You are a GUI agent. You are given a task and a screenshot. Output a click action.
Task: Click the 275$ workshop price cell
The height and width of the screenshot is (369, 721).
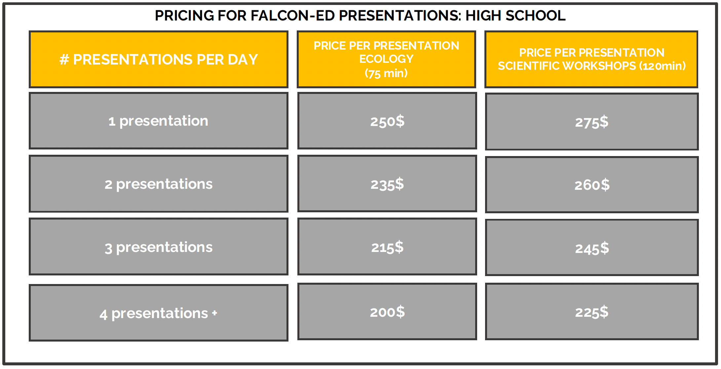click(x=591, y=122)
